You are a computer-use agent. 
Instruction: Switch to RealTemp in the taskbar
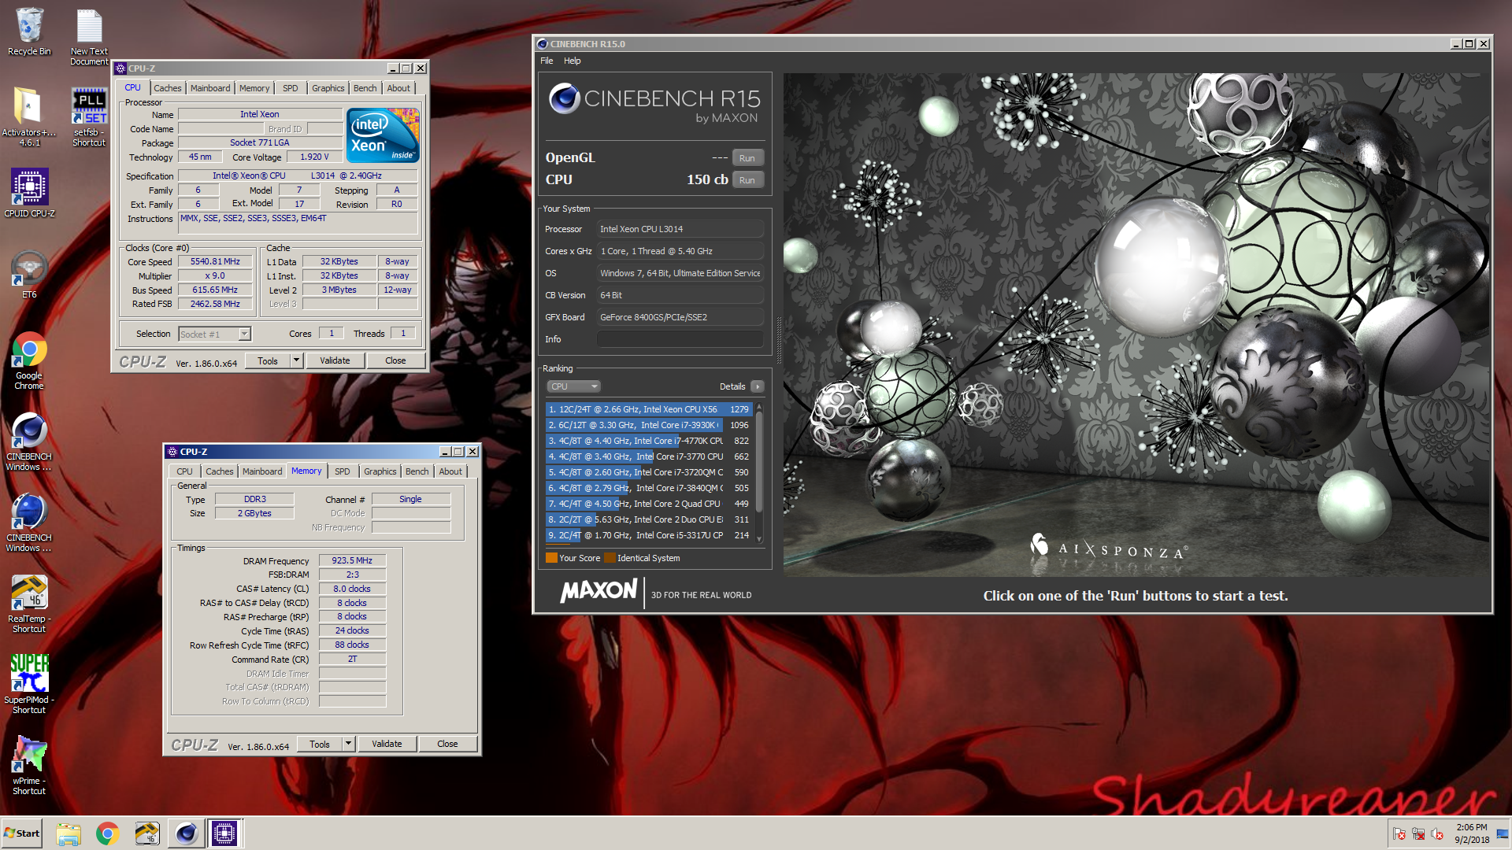point(147,833)
